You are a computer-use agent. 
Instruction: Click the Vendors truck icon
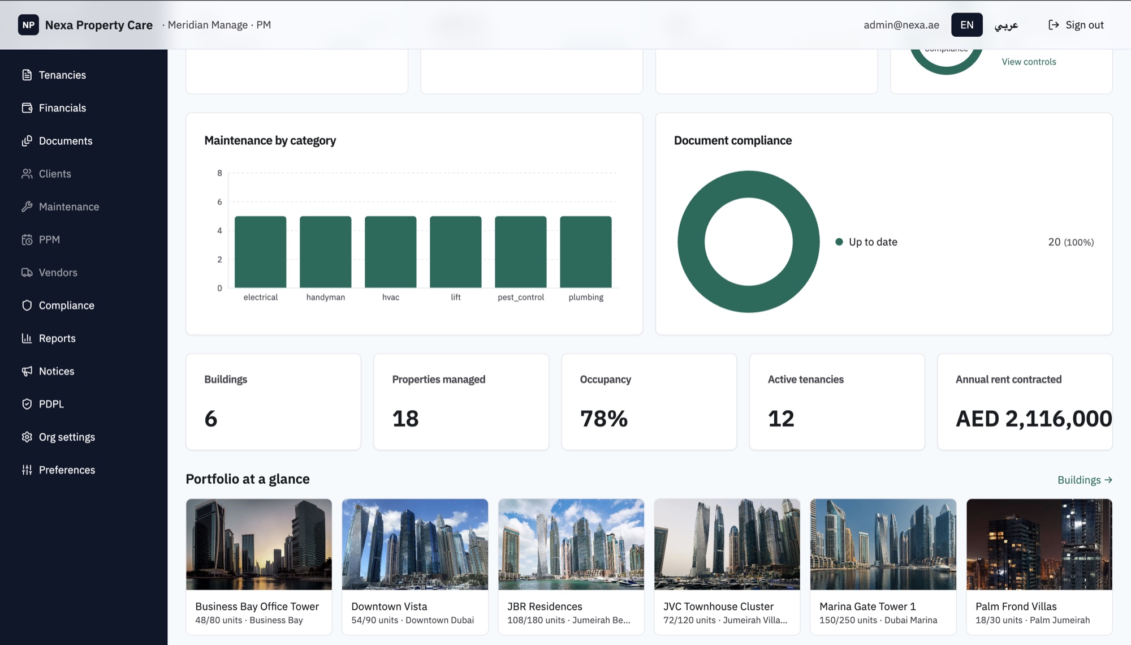(27, 272)
